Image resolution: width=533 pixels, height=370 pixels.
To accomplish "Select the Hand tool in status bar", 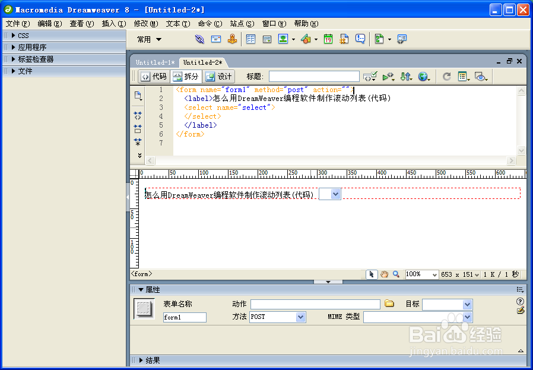I will point(384,274).
